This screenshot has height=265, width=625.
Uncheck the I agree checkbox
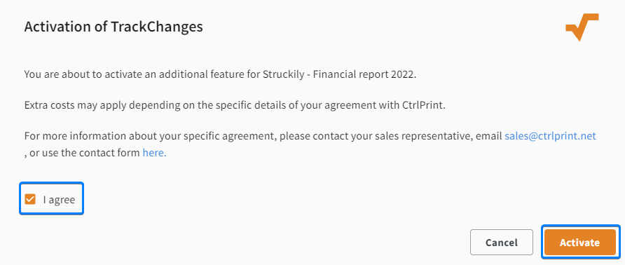pyautogui.click(x=30, y=199)
